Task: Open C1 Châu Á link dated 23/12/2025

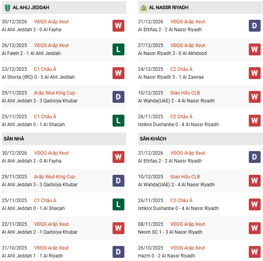Action: tap(45, 69)
